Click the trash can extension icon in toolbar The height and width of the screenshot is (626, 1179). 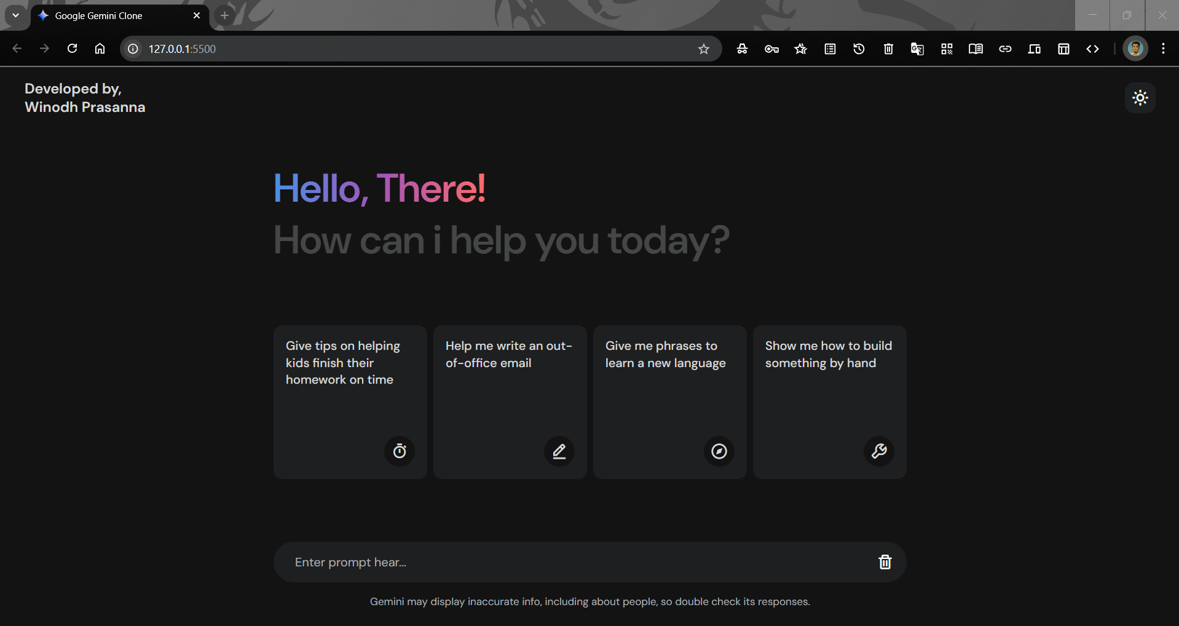(888, 49)
